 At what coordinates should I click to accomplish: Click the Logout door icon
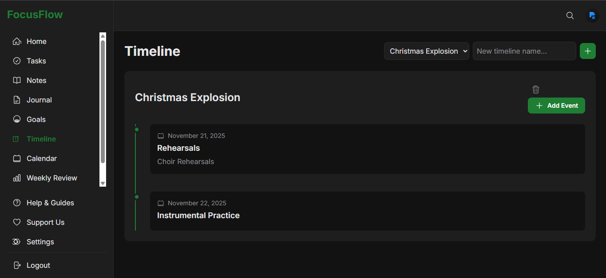click(17, 265)
